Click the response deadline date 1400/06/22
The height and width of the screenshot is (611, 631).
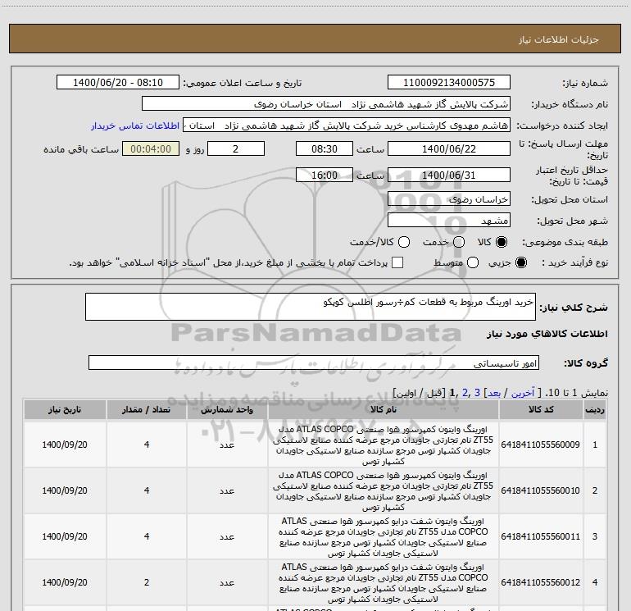[448, 149]
